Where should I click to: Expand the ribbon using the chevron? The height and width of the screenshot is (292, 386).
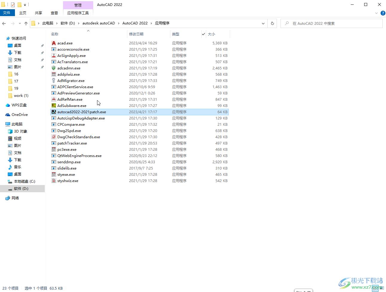coord(376,13)
